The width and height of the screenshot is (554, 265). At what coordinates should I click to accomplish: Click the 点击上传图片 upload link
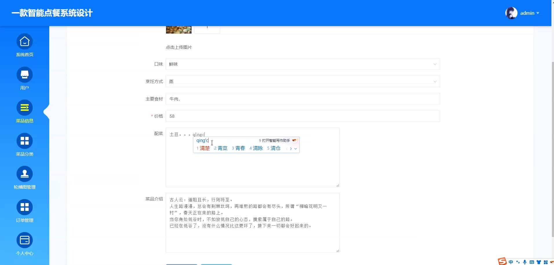pyautogui.click(x=178, y=47)
